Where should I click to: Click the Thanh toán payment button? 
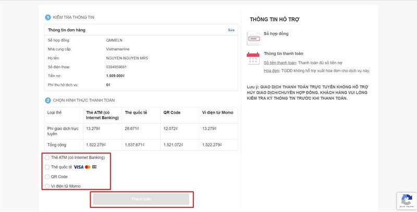coord(141,199)
